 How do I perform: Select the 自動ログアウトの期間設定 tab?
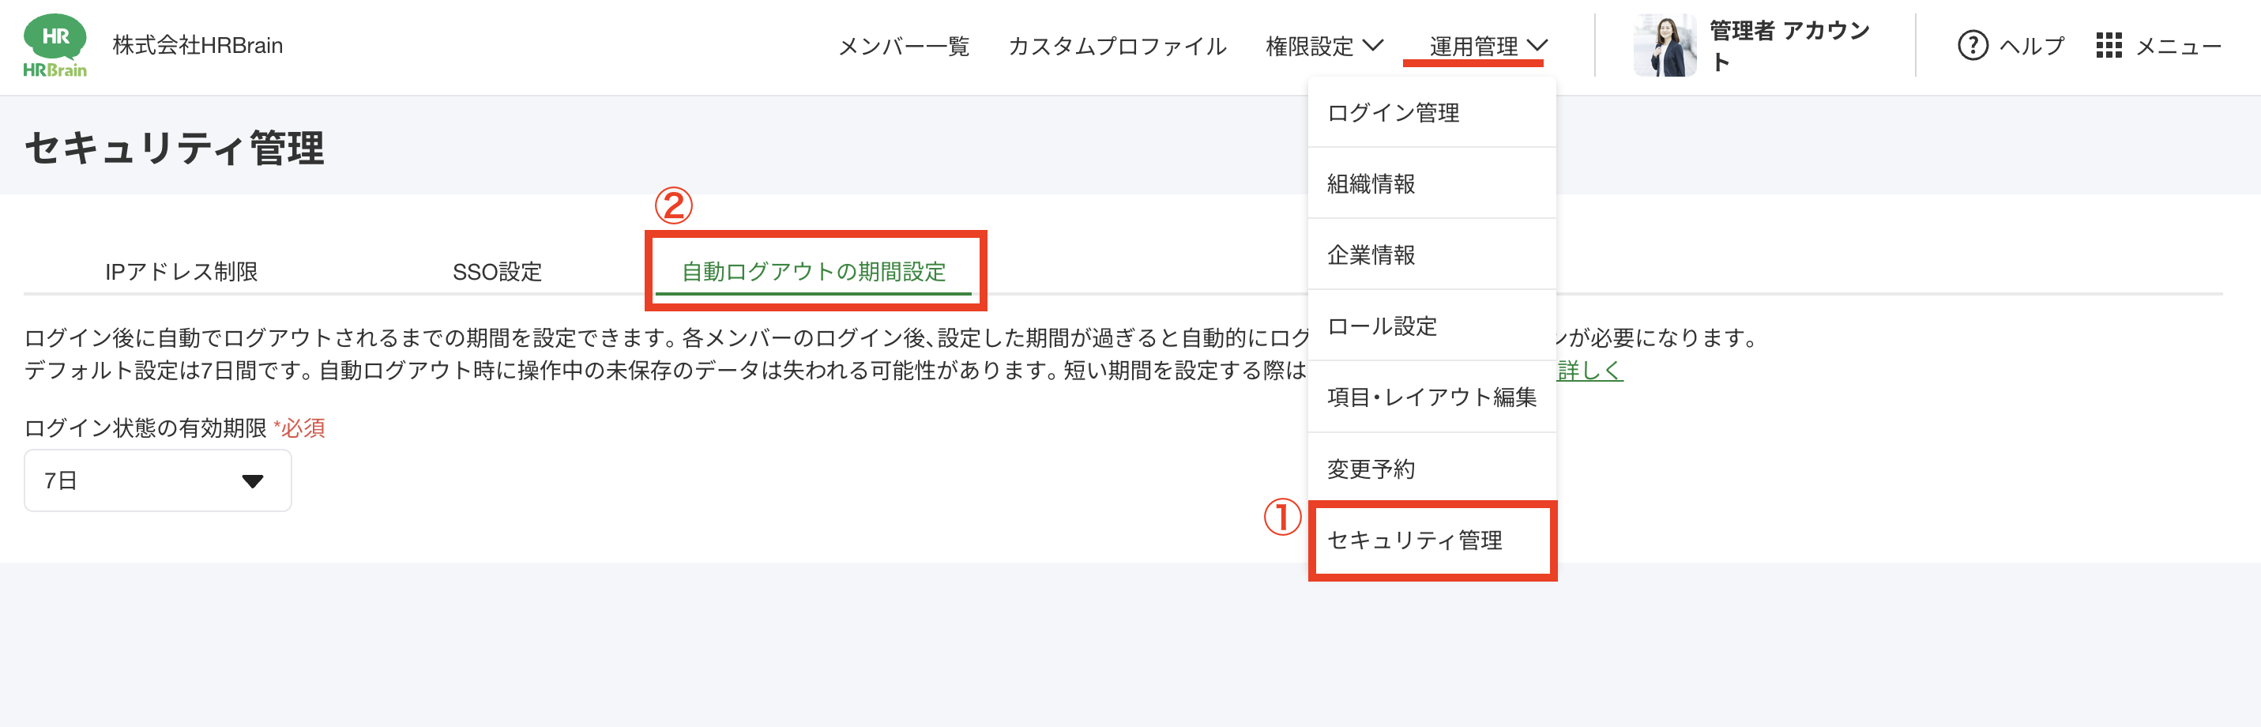click(814, 272)
